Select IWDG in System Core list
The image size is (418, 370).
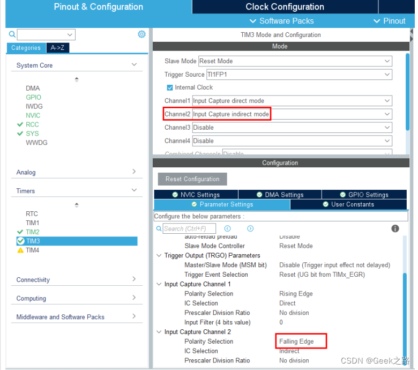(x=34, y=106)
